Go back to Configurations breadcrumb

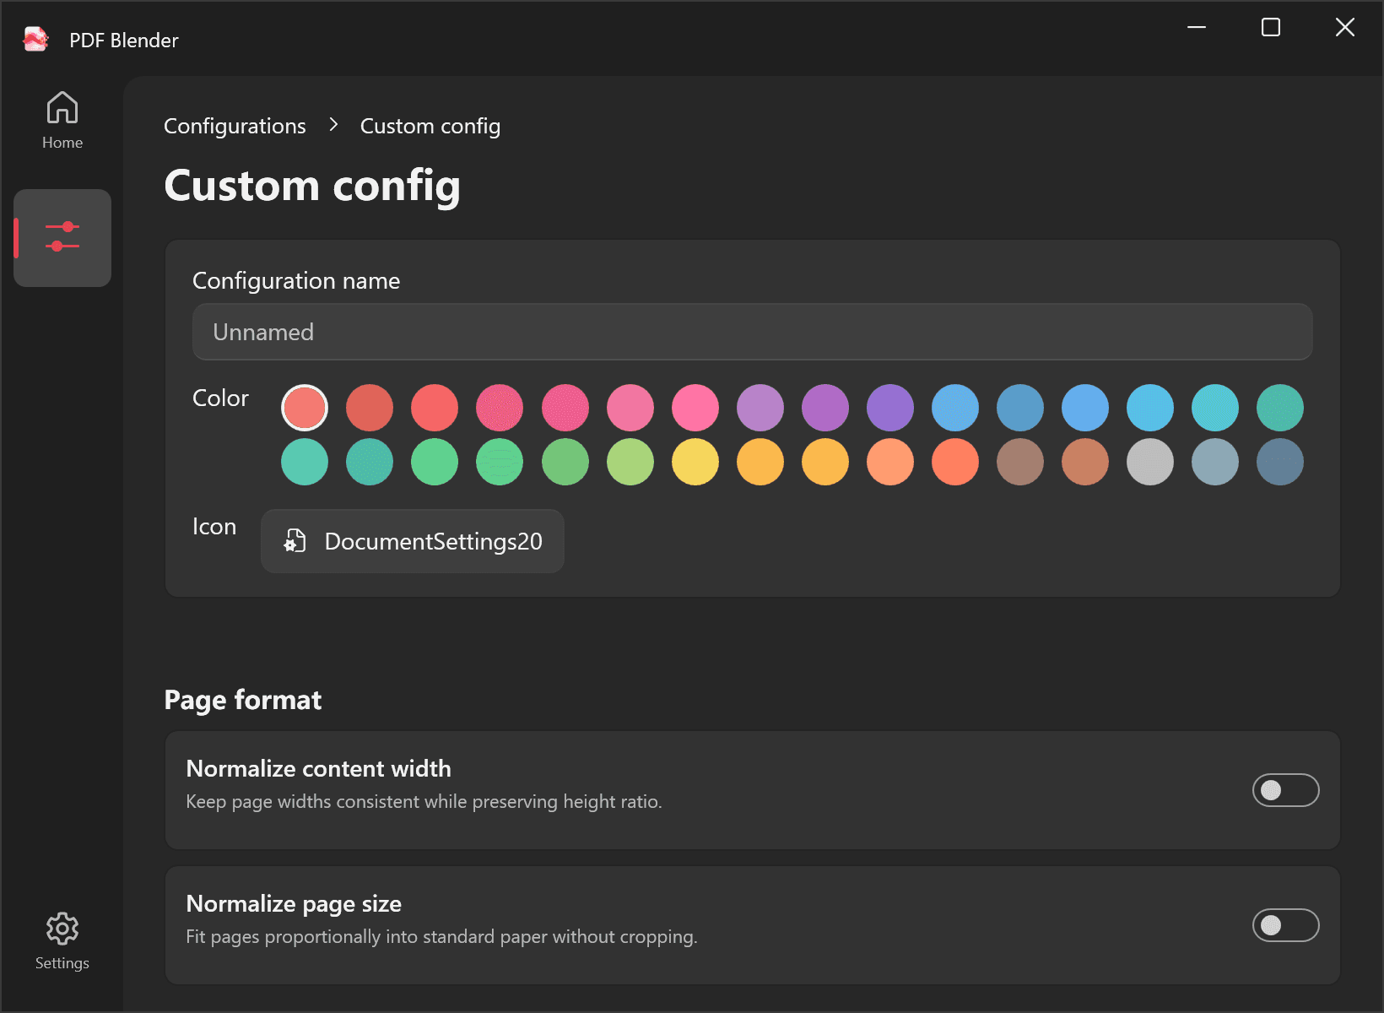[x=235, y=126]
